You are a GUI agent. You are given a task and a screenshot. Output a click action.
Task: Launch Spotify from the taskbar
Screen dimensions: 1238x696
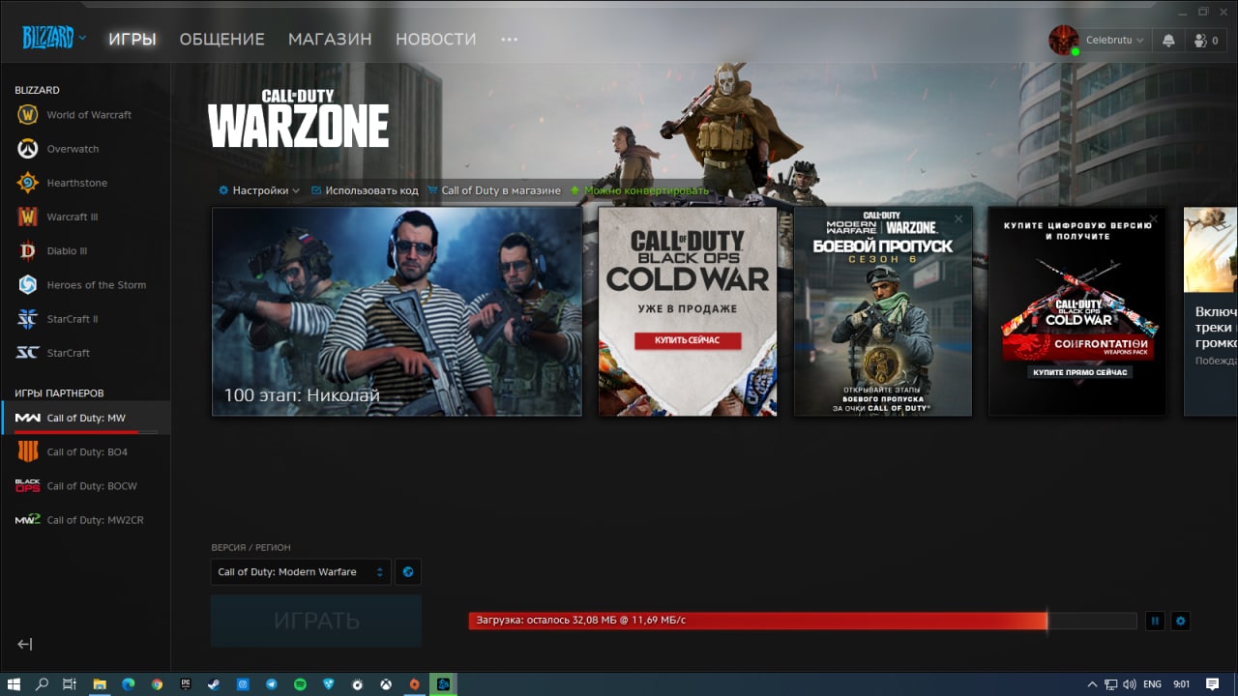click(x=300, y=684)
